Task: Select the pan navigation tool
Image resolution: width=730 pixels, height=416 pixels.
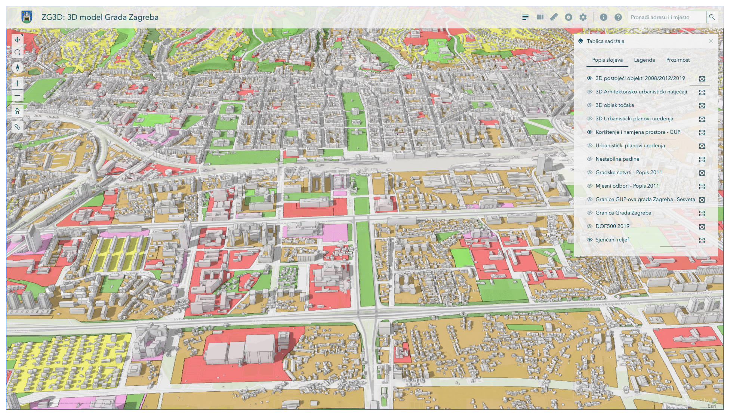Action: (x=17, y=40)
